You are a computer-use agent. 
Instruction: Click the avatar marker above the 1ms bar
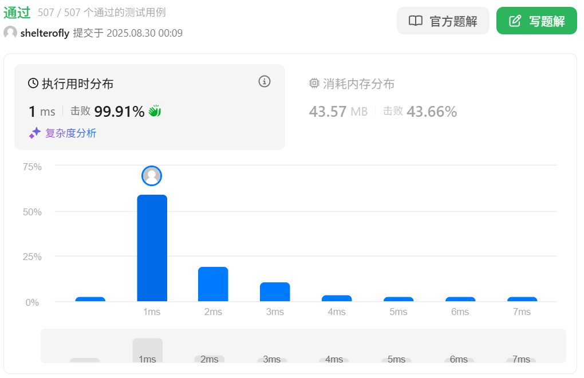(152, 176)
